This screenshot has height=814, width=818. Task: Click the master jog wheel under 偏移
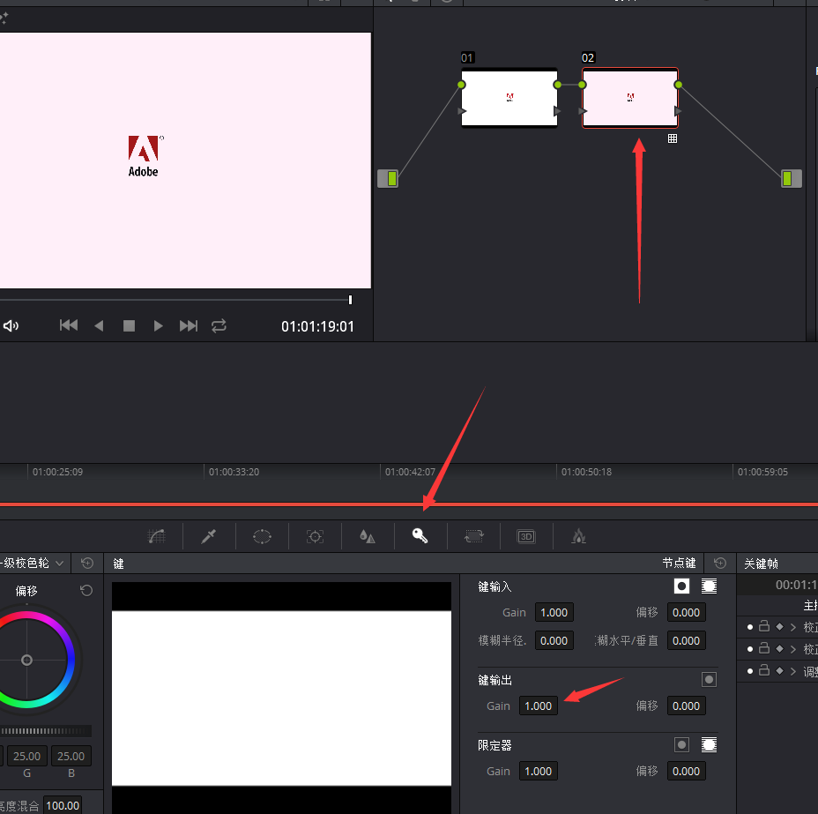[x=46, y=730]
